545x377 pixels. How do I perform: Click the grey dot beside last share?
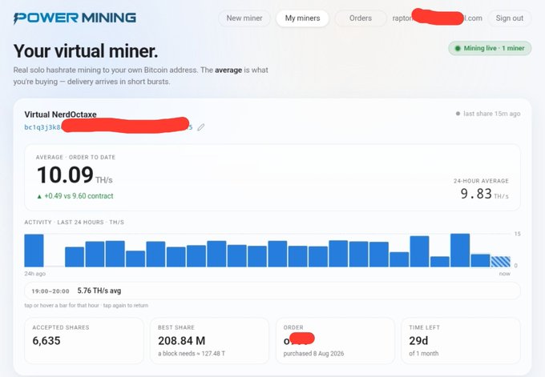[458, 114]
